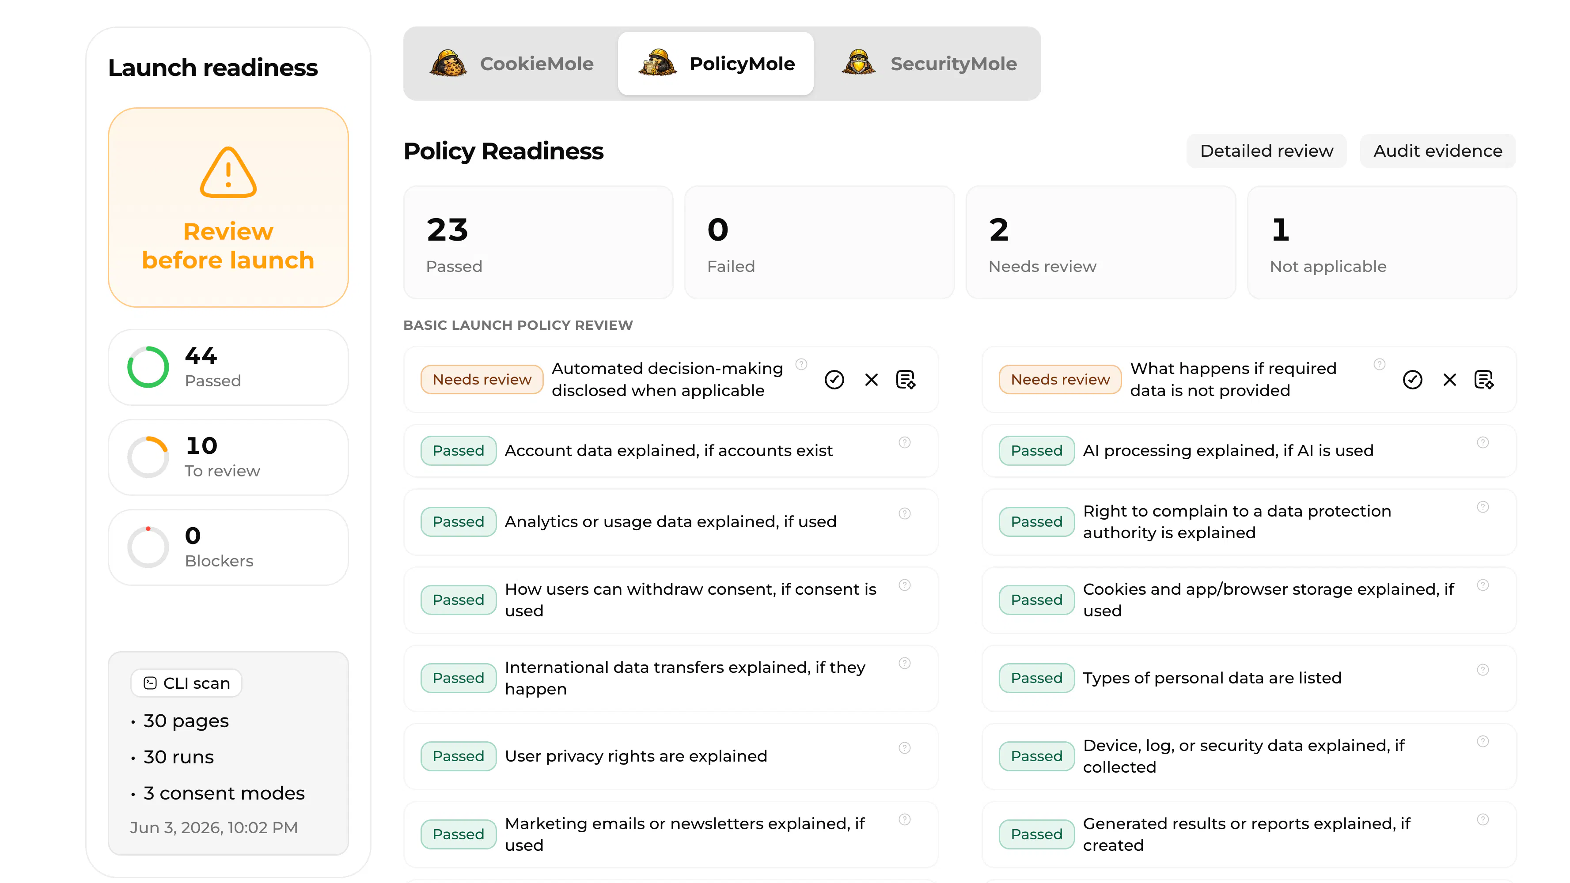Click help icon beside Types of personal data

click(x=1482, y=669)
